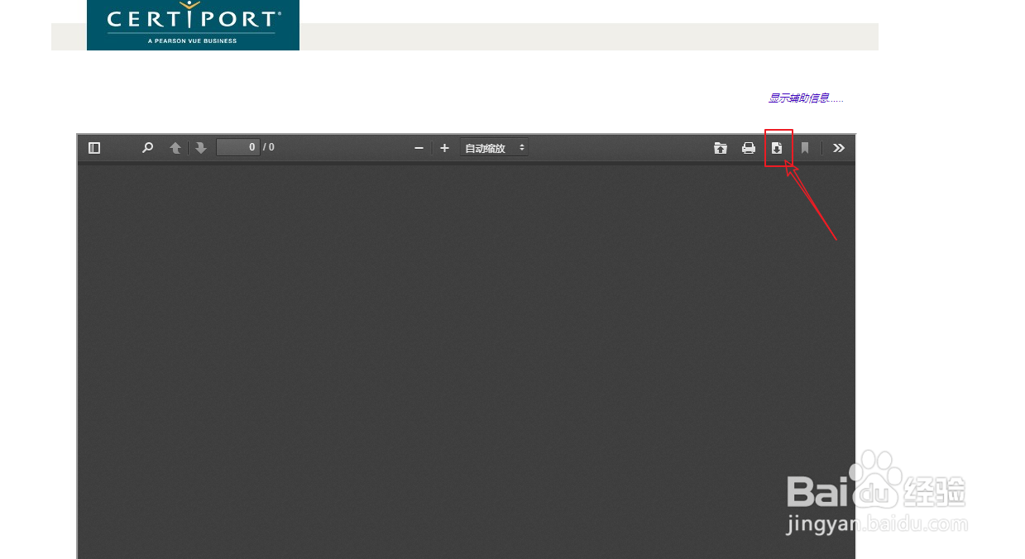Screen dimensions: 1025x559
Task: Click the bookmark current view icon
Action: point(805,148)
